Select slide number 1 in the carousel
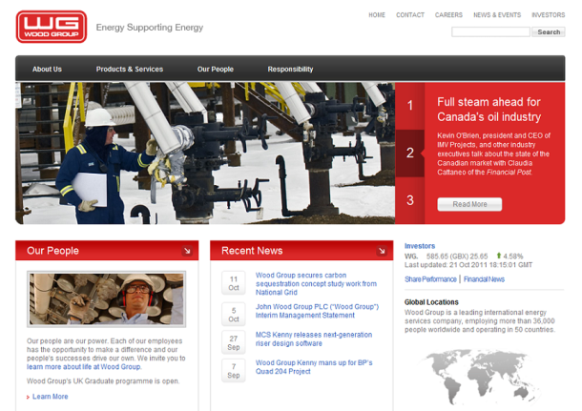Image resolution: width=582 pixels, height=411 pixels. [x=410, y=105]
